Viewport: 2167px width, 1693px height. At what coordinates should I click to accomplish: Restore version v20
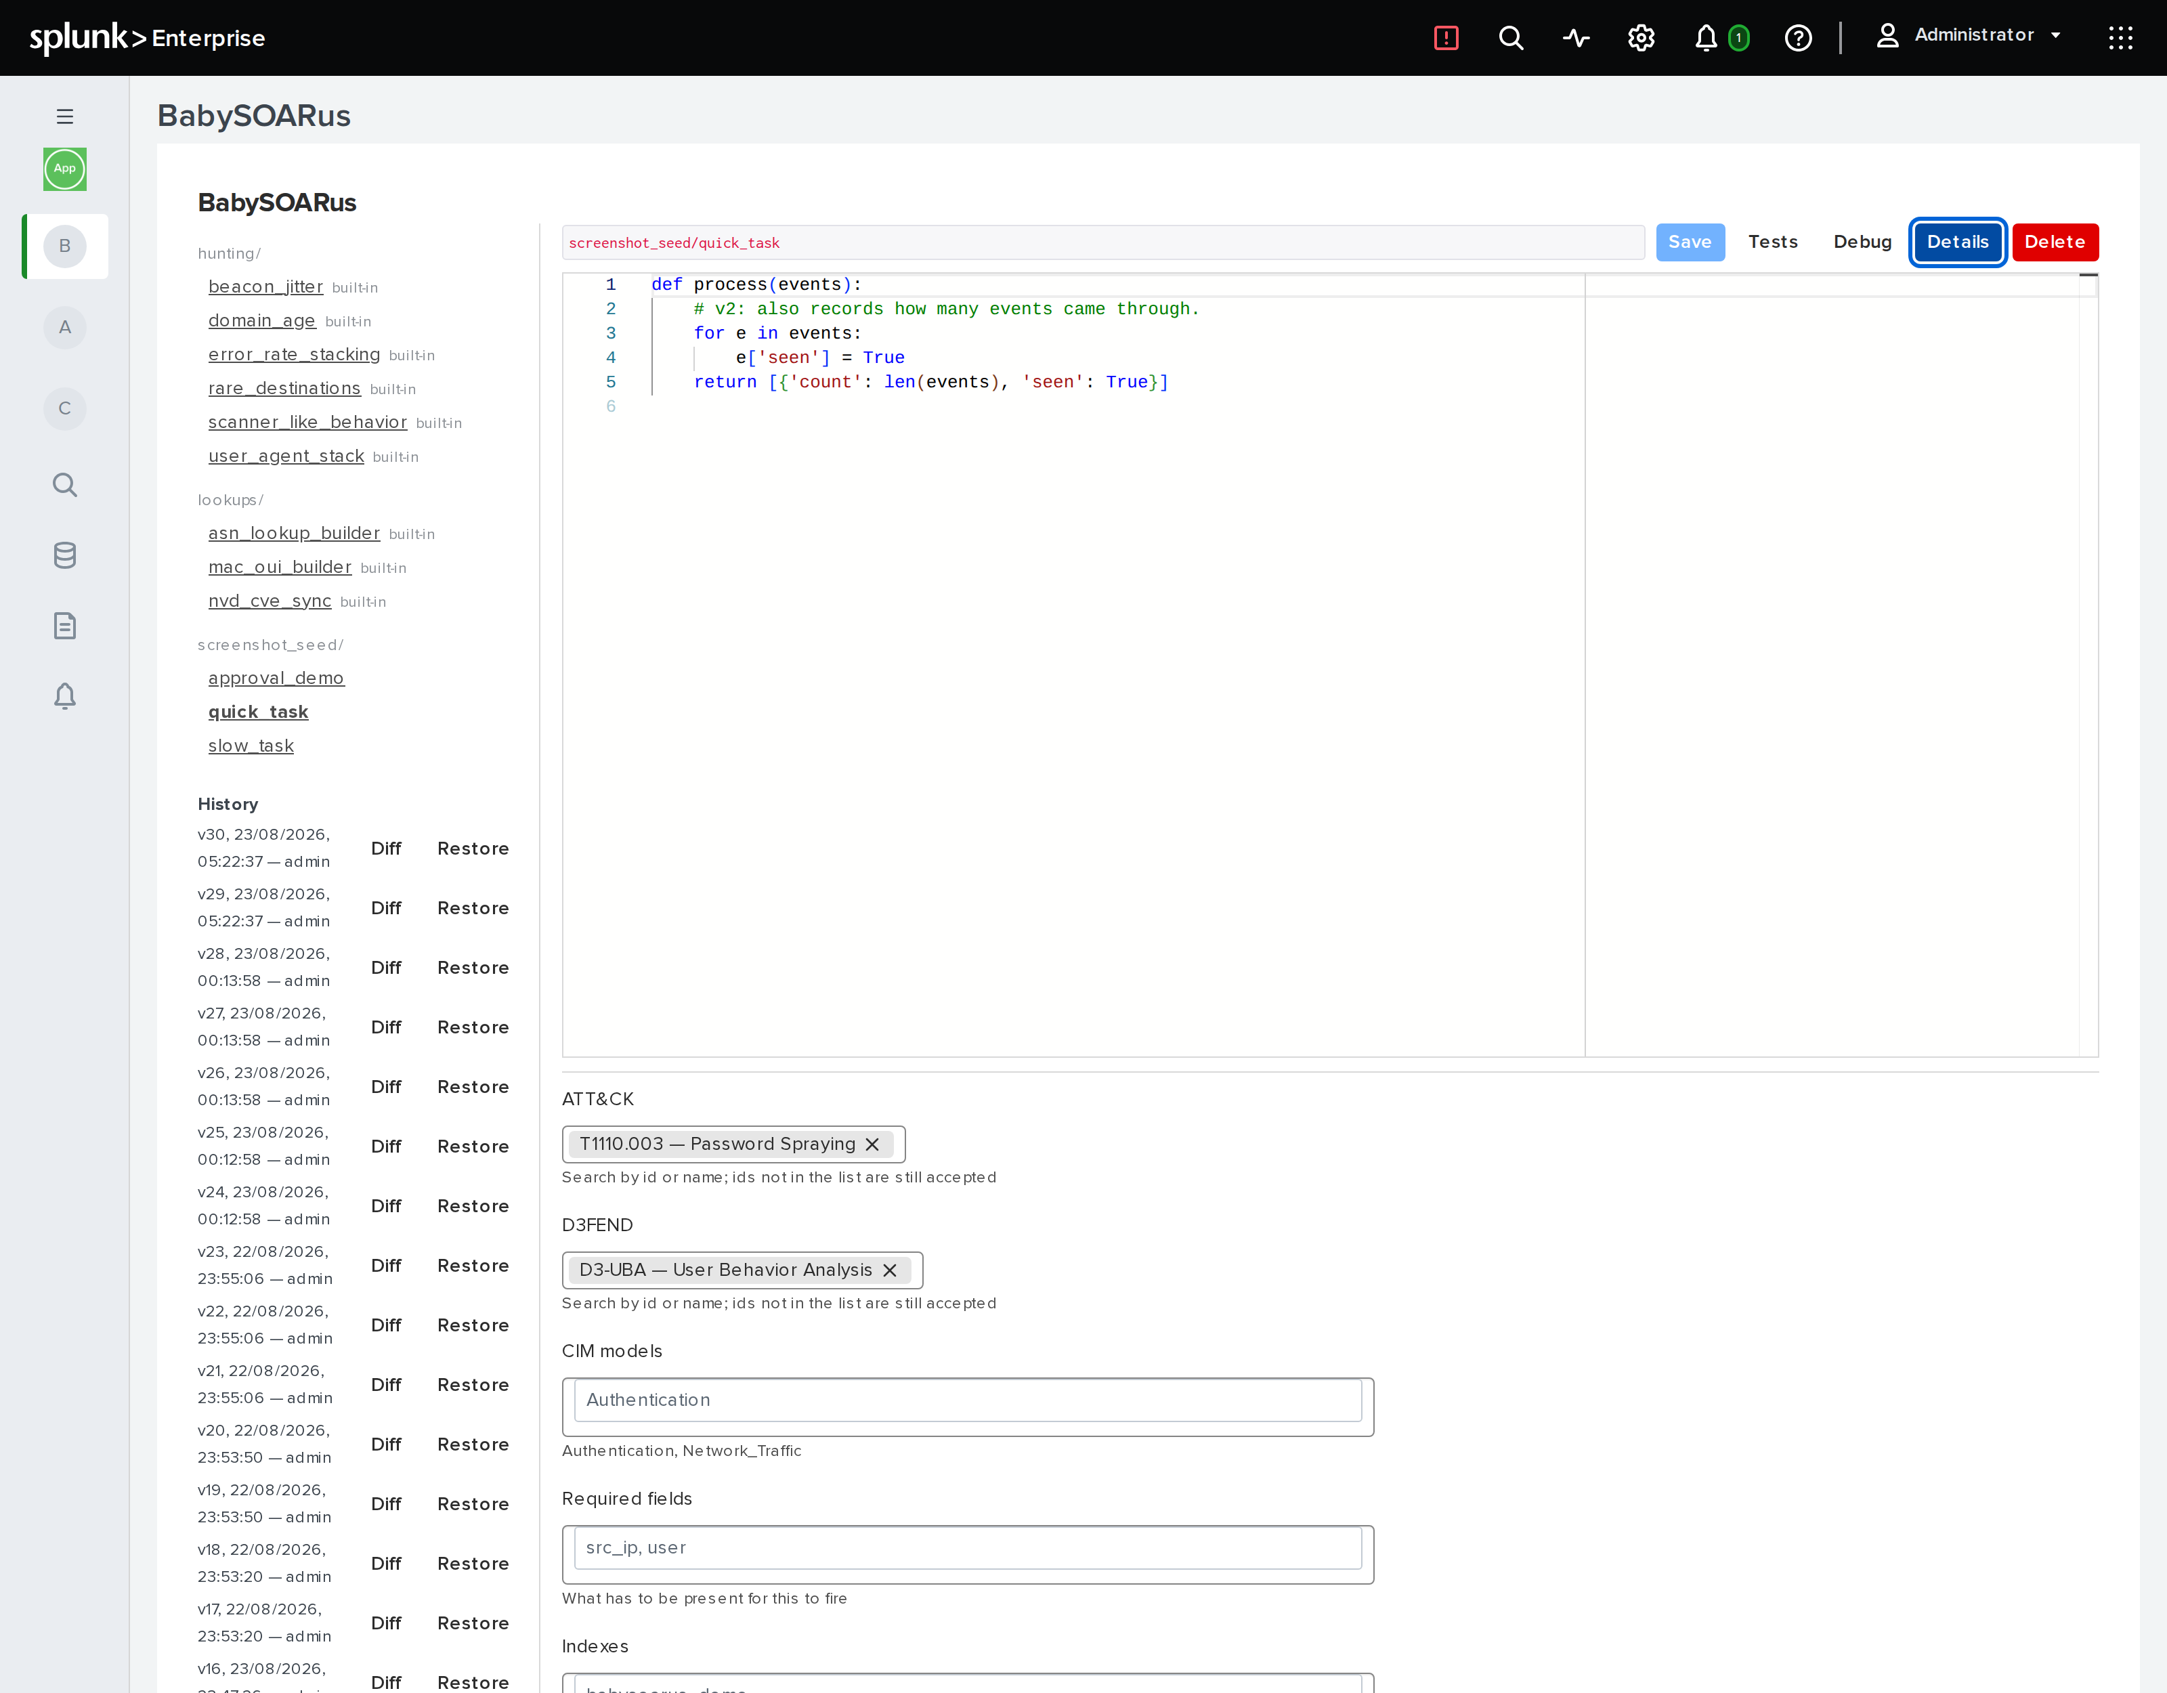473,1444
